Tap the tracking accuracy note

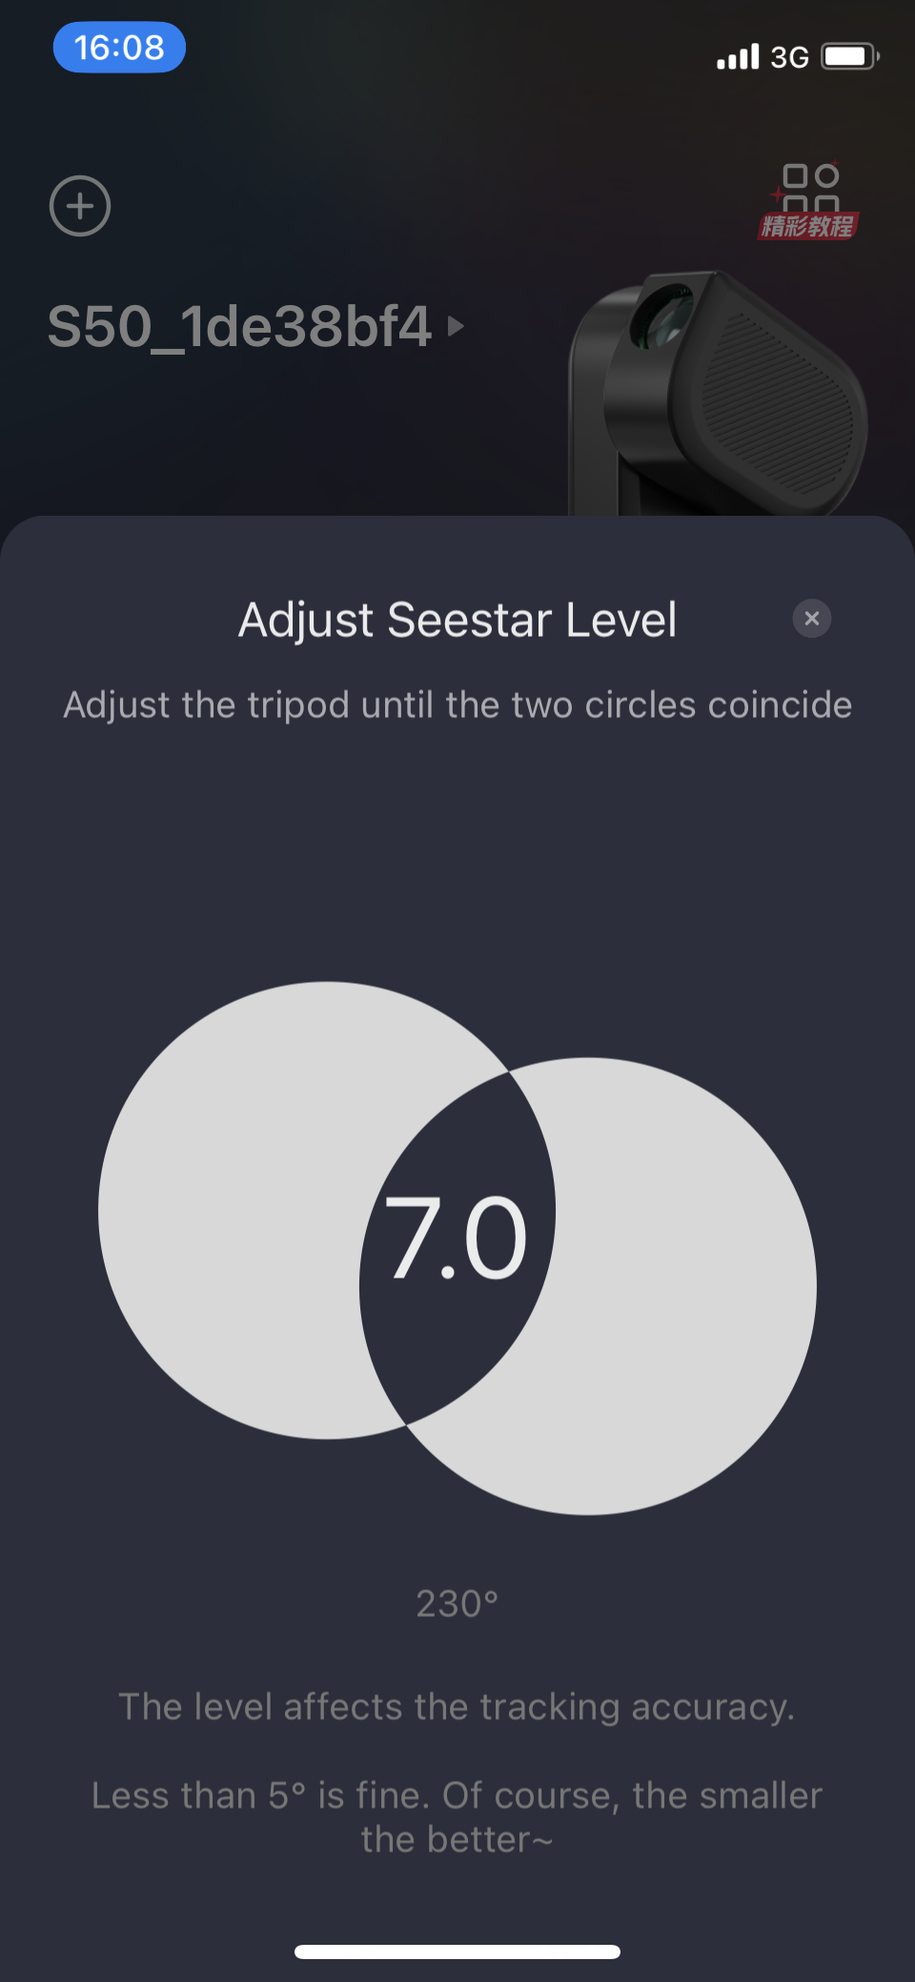(x=457, y=1706)
